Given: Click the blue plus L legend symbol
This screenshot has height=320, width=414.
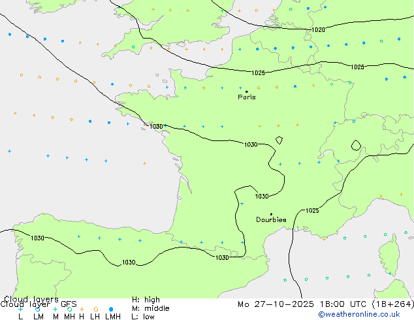Looking at the screenshot, I should point(20,309).
